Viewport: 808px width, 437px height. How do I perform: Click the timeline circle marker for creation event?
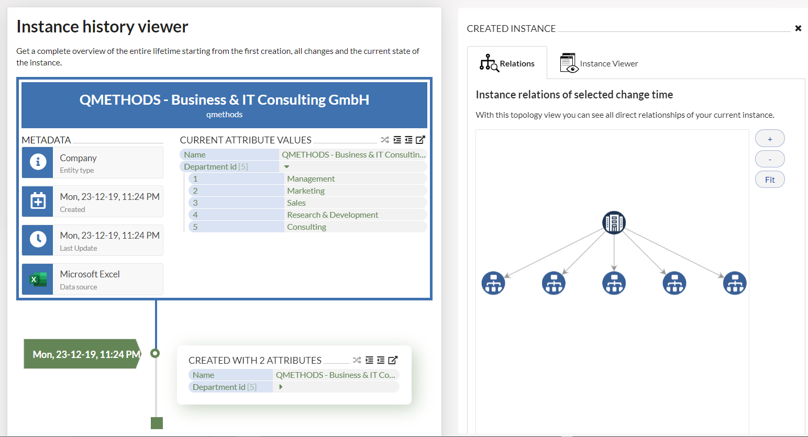155,353
